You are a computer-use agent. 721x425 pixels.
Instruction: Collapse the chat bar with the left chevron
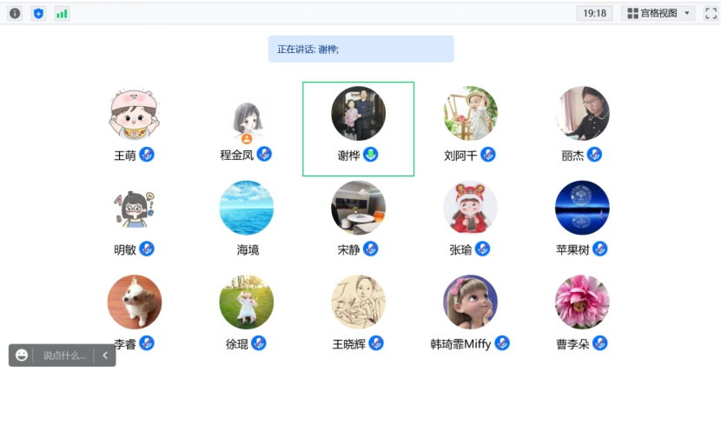point(105,355)
